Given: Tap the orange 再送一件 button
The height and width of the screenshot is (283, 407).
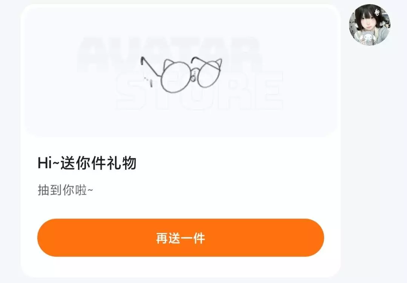Looking at the screenshot, I should point(181,237).
